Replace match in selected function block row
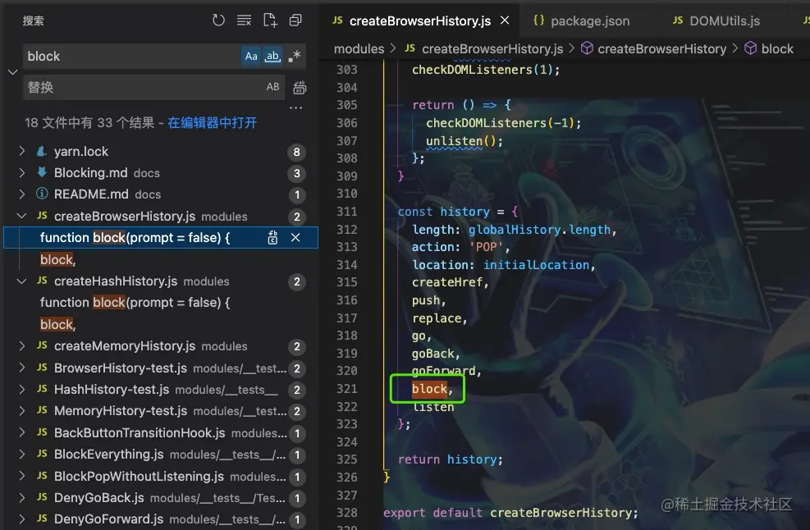 (x=272, y=238)
